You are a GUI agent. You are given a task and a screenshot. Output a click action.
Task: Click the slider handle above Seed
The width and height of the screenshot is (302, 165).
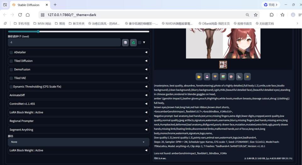(x=38, y=31)
